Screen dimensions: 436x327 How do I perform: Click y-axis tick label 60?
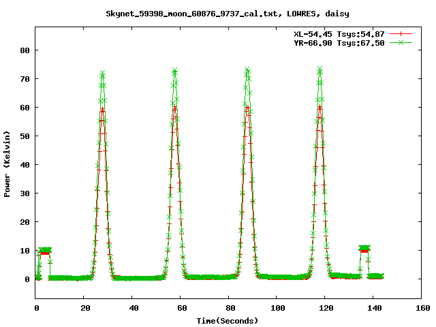tap(25, 108)
